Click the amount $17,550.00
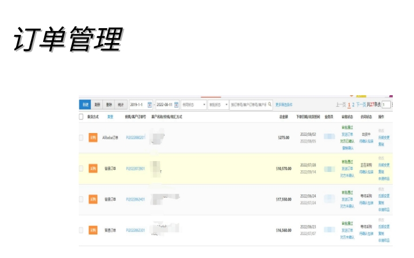 point(283,200)
